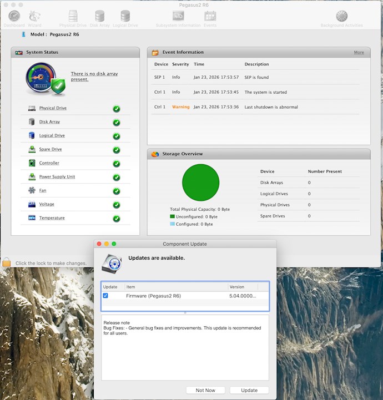
Task: Open Subsystem Information in the toolbar
Action: click(x=178, y=17)
